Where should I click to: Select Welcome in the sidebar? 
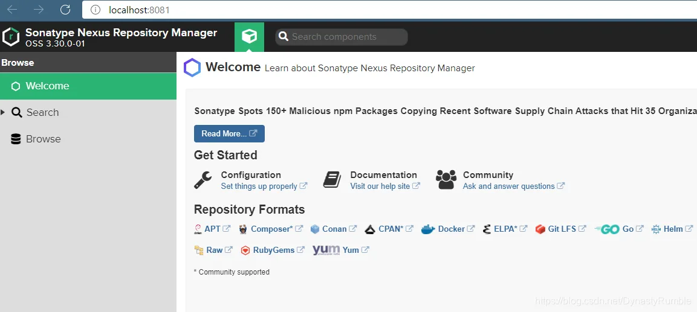tap(88, 86)
